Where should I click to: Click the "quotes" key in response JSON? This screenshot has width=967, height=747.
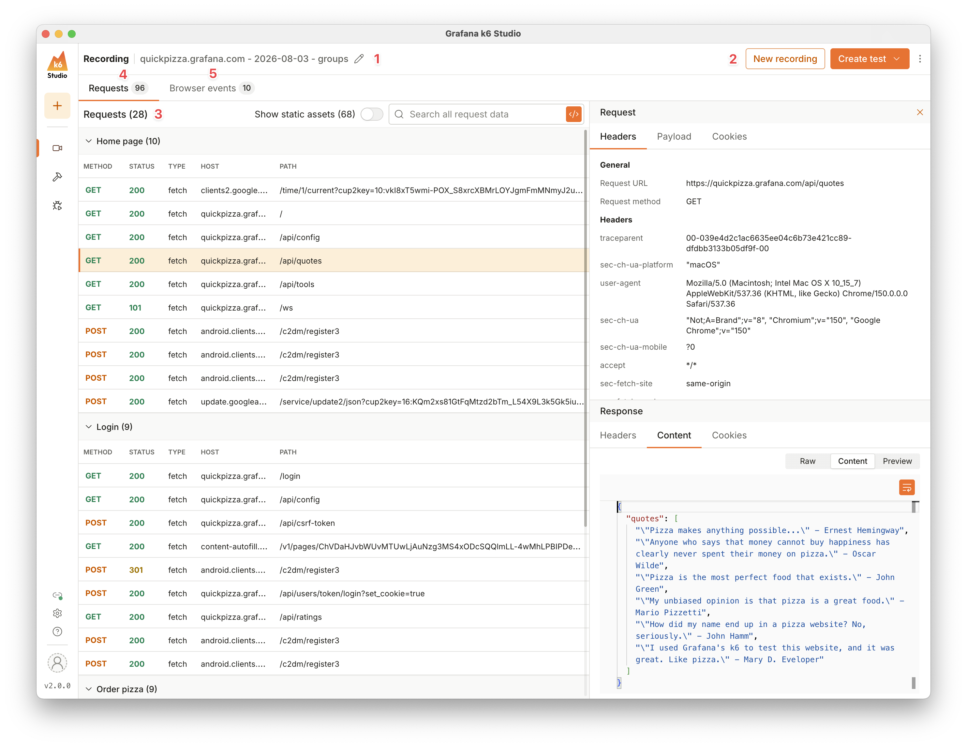(x=645, y=518)
